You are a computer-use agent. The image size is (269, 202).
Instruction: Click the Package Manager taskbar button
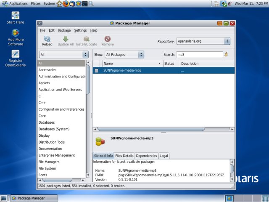click(x=34, y=198)
